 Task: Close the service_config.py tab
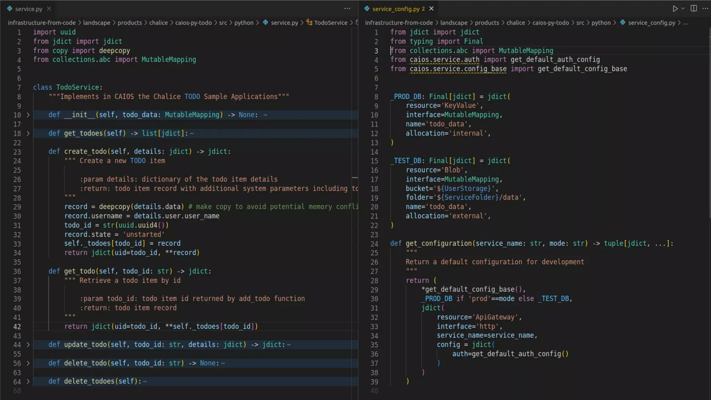(431, 9)
